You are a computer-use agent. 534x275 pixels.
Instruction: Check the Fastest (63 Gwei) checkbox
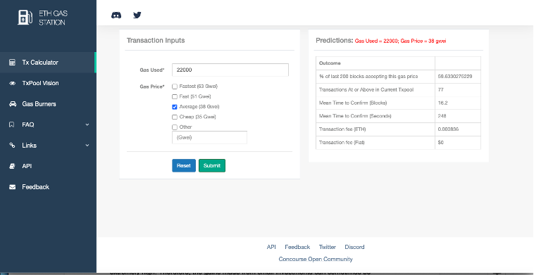175,87
